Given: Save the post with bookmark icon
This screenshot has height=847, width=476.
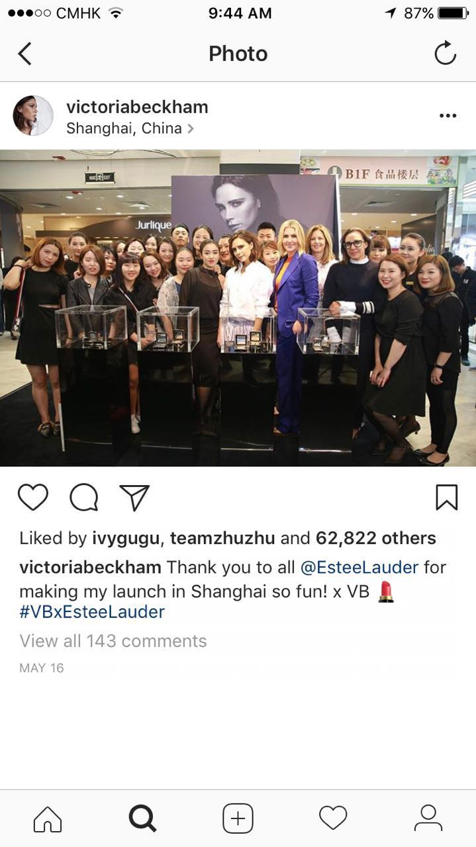Looking at the screenshot, I should [x=447, y=497].
